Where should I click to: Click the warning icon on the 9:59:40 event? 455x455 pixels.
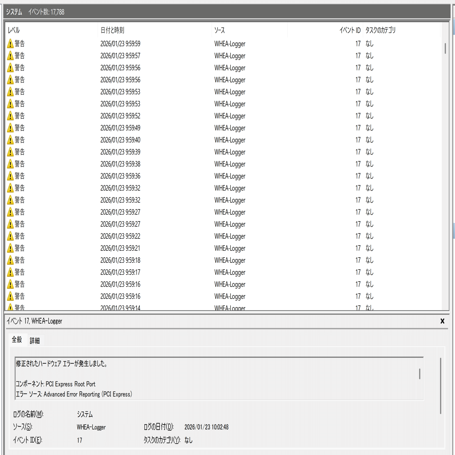tap(10, 140)
